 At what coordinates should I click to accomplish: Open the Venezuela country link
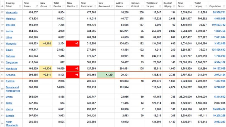tap(11, 12)
